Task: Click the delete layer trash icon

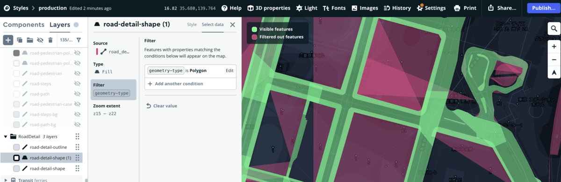Action: coord(50,40)
